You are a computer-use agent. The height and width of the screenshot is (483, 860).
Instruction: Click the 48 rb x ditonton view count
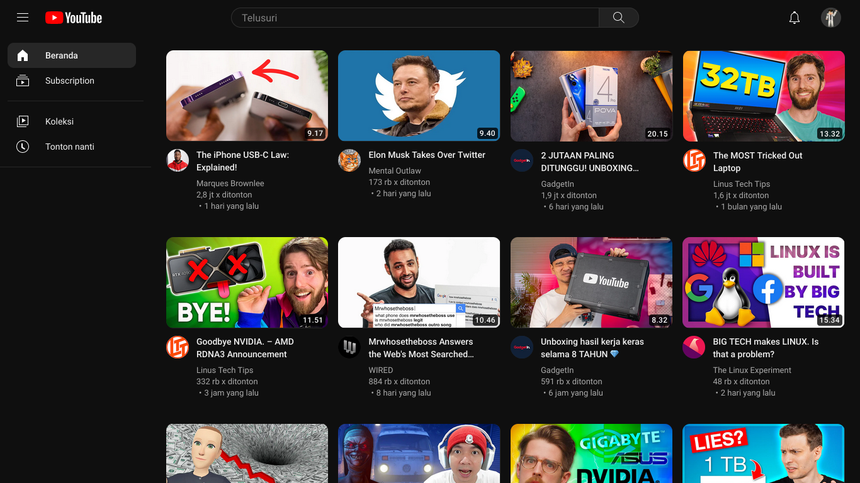click(742, 382)
